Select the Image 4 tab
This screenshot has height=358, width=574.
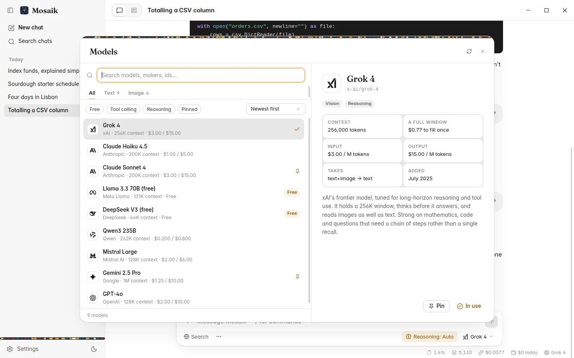point(138,93)
